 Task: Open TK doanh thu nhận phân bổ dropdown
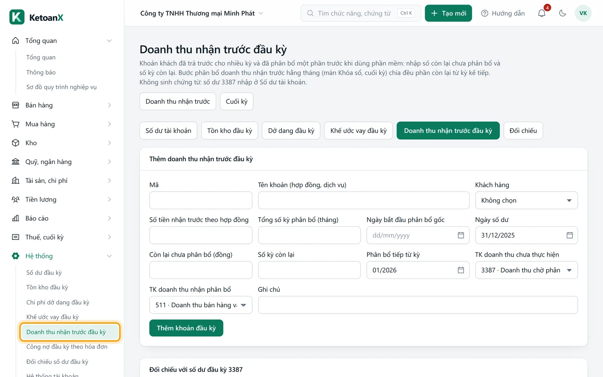pyautogui.click(x=201, y=305)
